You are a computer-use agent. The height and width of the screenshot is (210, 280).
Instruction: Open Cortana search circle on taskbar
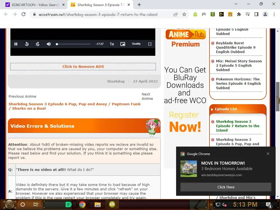[23, 205]
